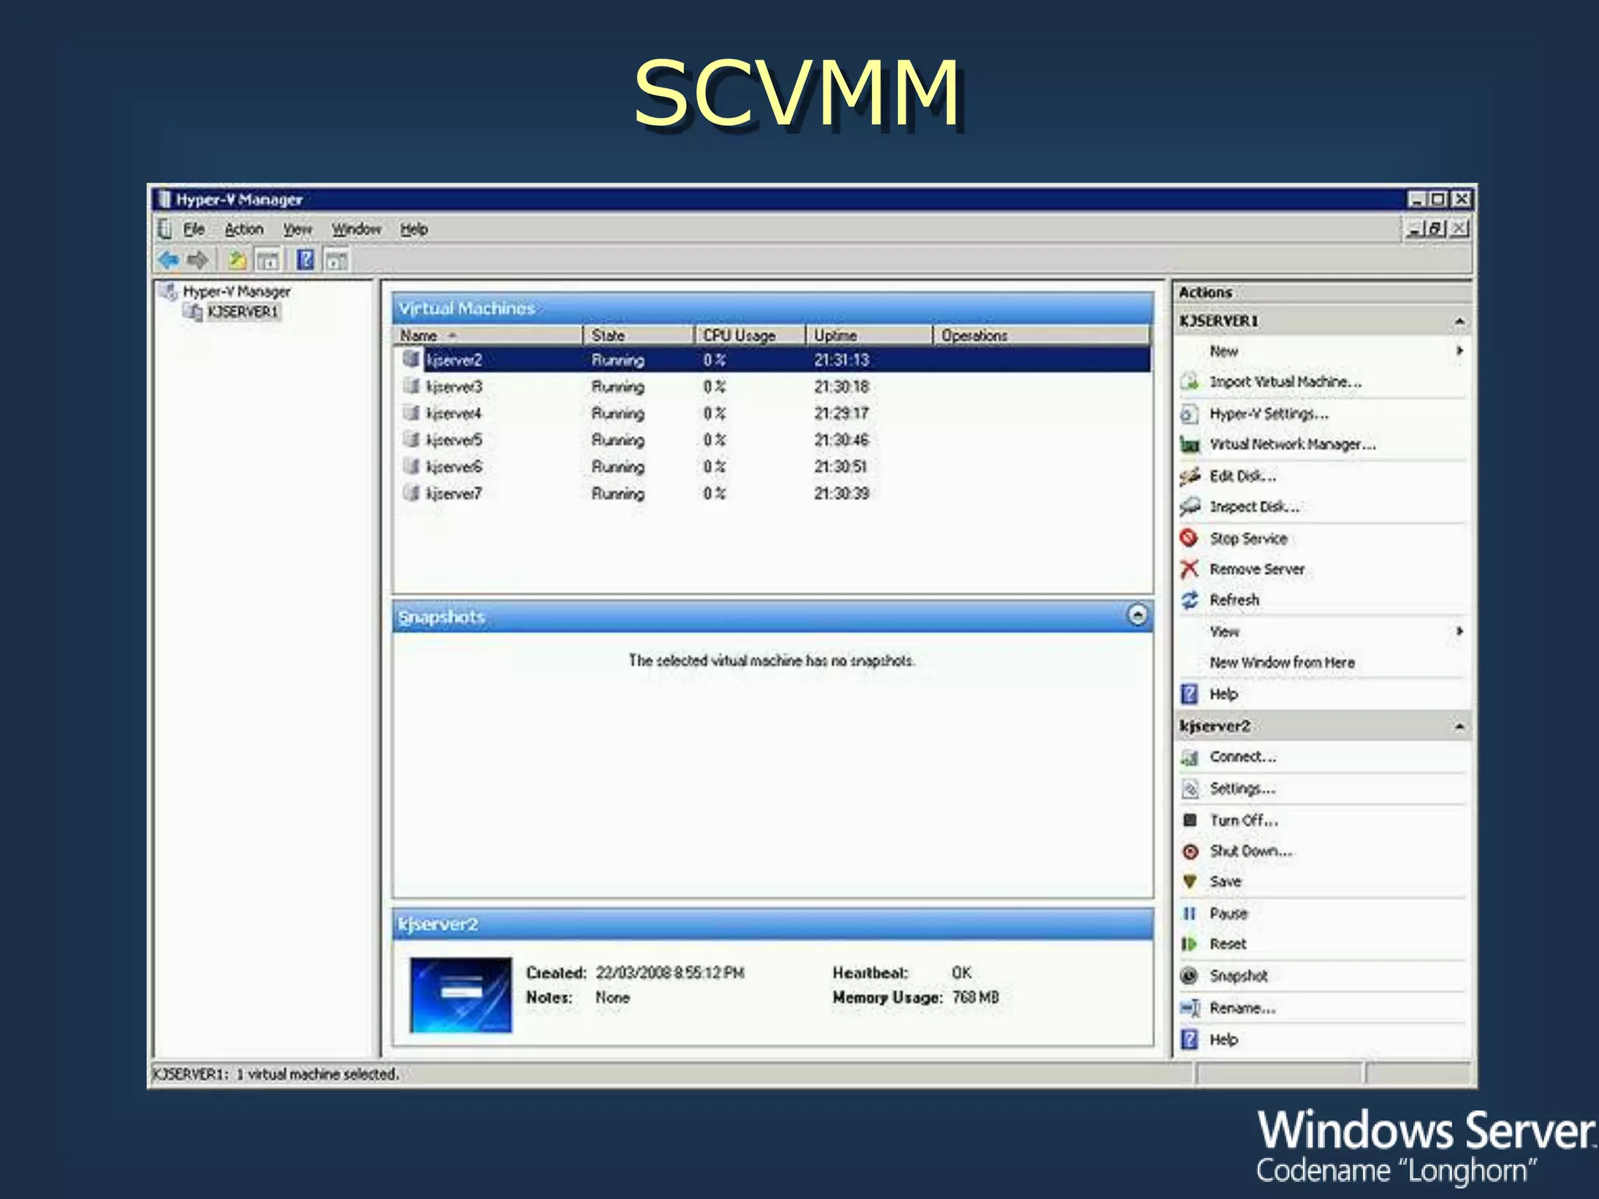This screenshot has height=1199, width=1599.
Task: Select the kjserver4 virtual machine row
Action: coord(773,414)
